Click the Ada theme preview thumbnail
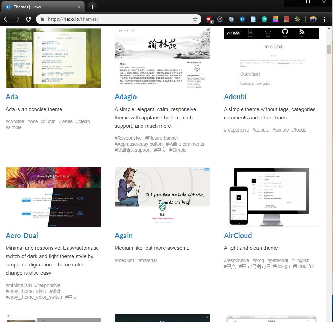Image resolution: width=333 pixels, height=322 pixels. tap(53, 58)
